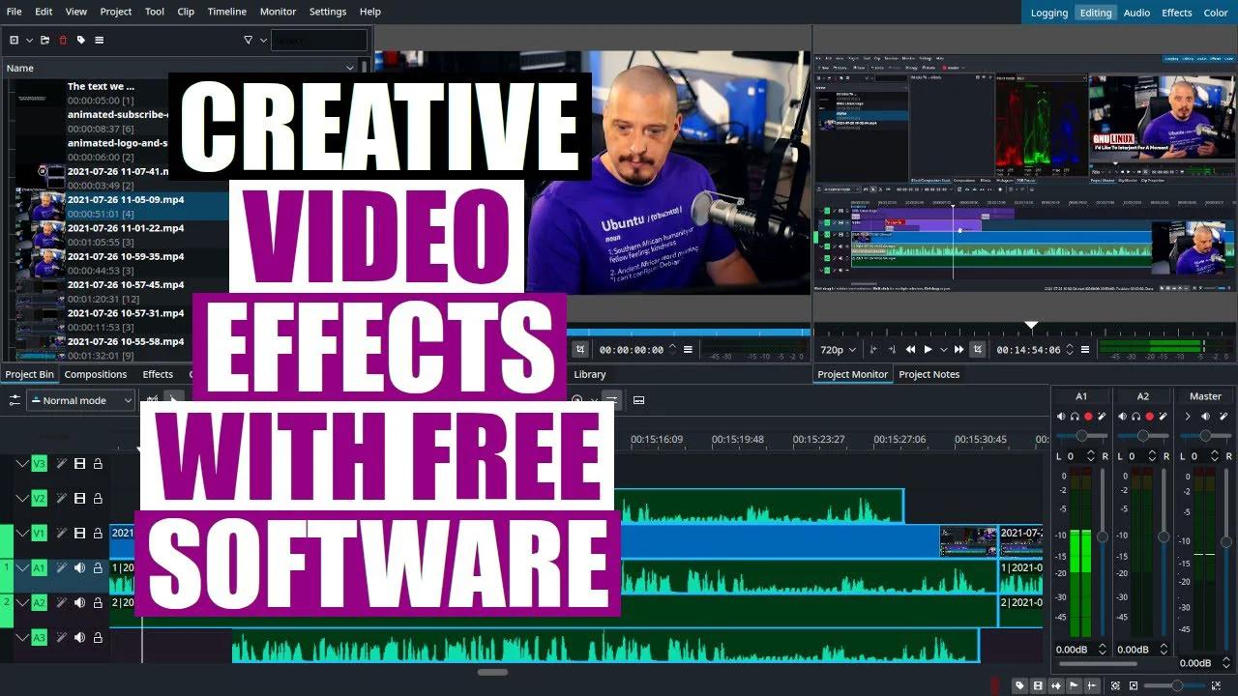Click the effects wand icon on track A3
The width and height of the screenshot is (1238, 696).
point(61,638)
